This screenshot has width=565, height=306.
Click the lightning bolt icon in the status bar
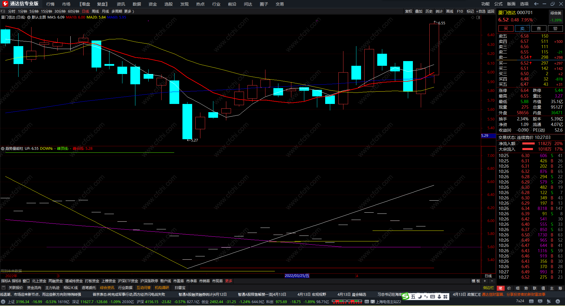tap(558, 301)
